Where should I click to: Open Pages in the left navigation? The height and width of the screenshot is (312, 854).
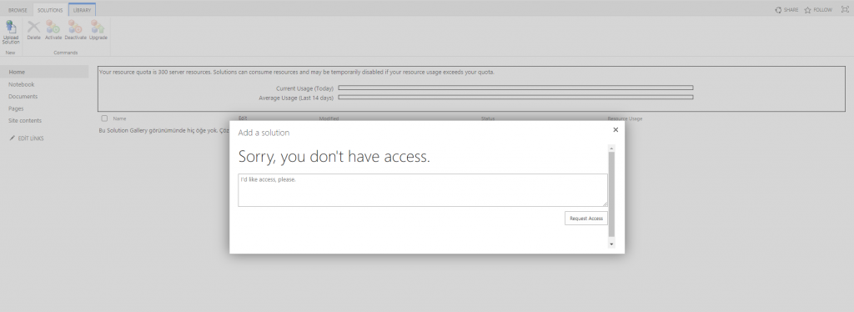(16, 108)
